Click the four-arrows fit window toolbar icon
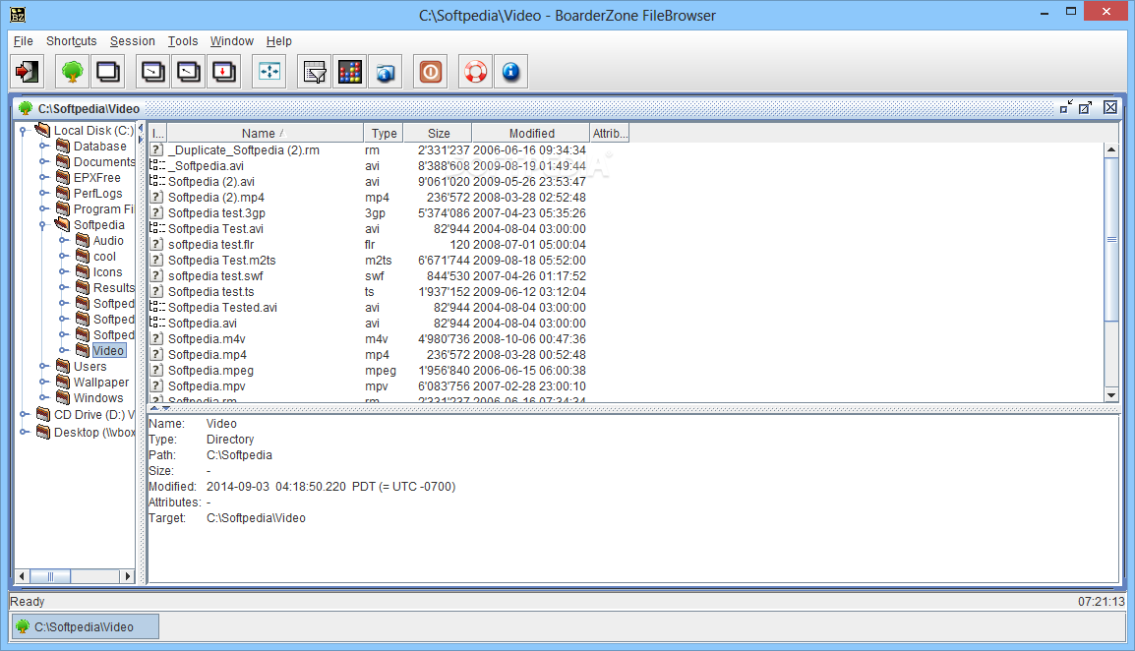 coord(269,72)
